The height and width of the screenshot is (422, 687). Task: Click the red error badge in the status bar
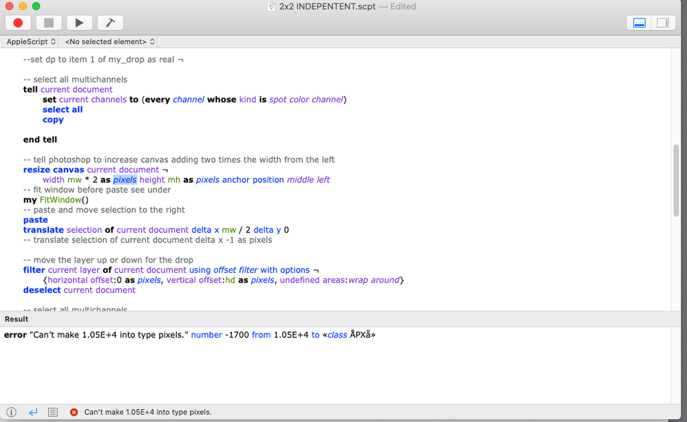pos(74,412)
